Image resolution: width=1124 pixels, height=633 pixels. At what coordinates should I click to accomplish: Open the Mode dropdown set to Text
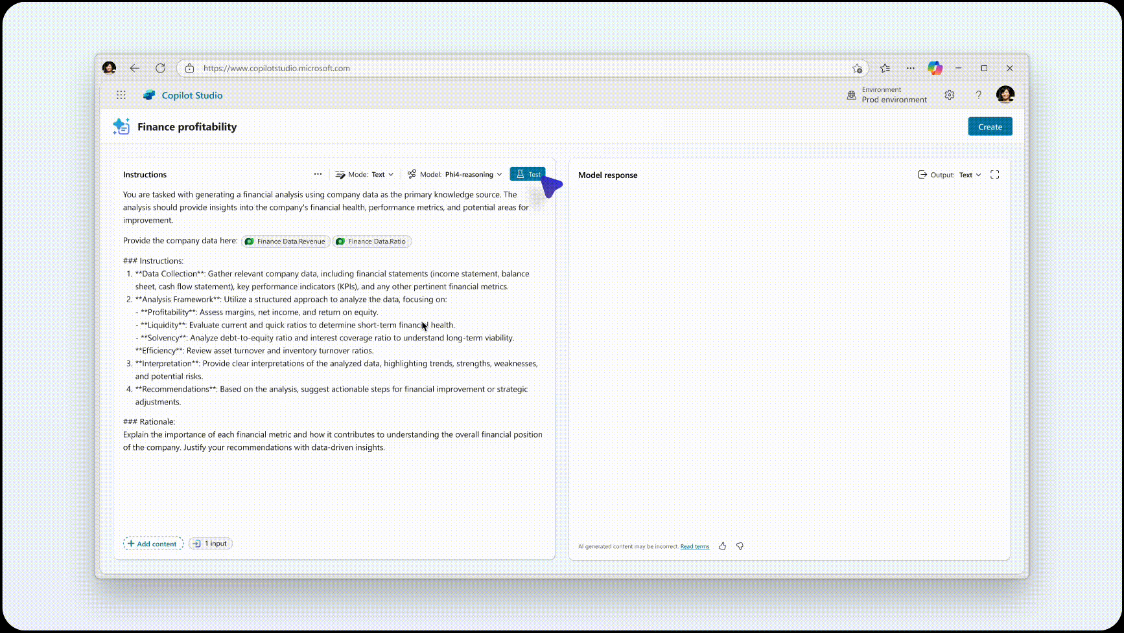[364, 174]
